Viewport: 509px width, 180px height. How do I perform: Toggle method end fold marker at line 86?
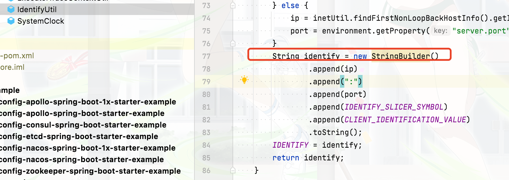click(x=233, y=170)
